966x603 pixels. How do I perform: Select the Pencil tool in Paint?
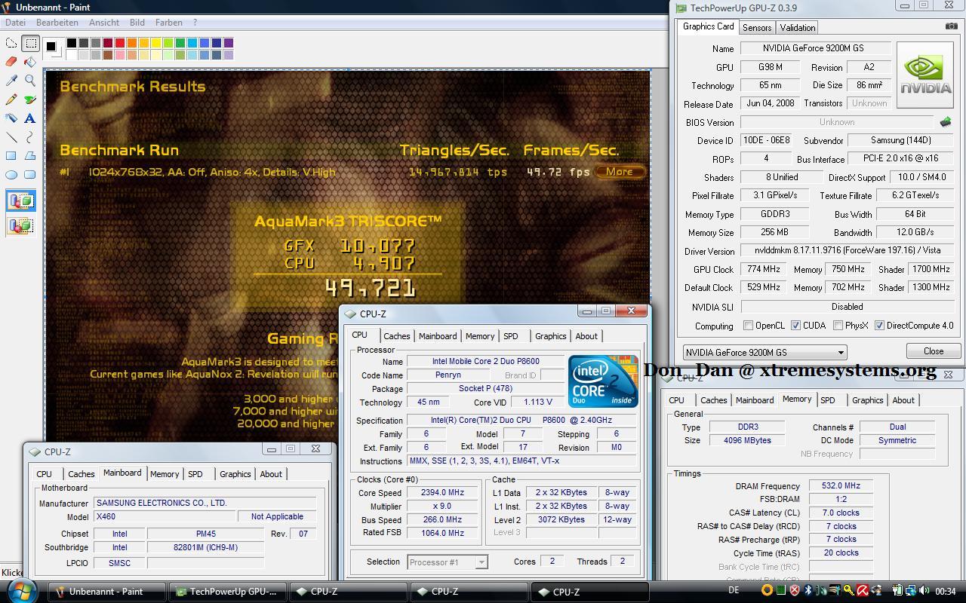tap(11, 99)
